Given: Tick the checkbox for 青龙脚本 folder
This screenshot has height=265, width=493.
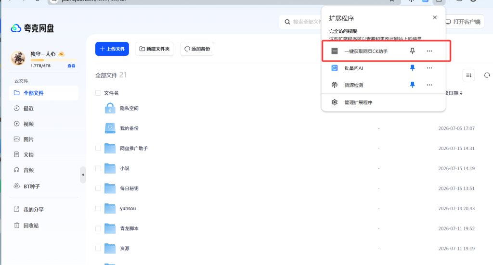Looking at the screenshot, I should [x=98, y=228].
